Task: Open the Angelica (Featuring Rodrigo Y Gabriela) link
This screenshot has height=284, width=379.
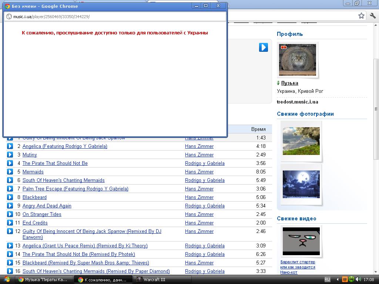Action: (x=65, y=146)
